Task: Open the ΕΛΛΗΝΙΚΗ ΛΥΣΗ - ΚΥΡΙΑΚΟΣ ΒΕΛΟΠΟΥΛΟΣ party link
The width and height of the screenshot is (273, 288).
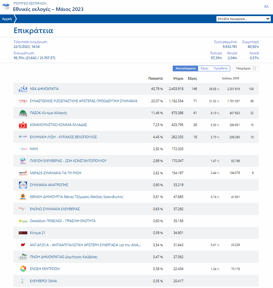Action: click(63, 137)
